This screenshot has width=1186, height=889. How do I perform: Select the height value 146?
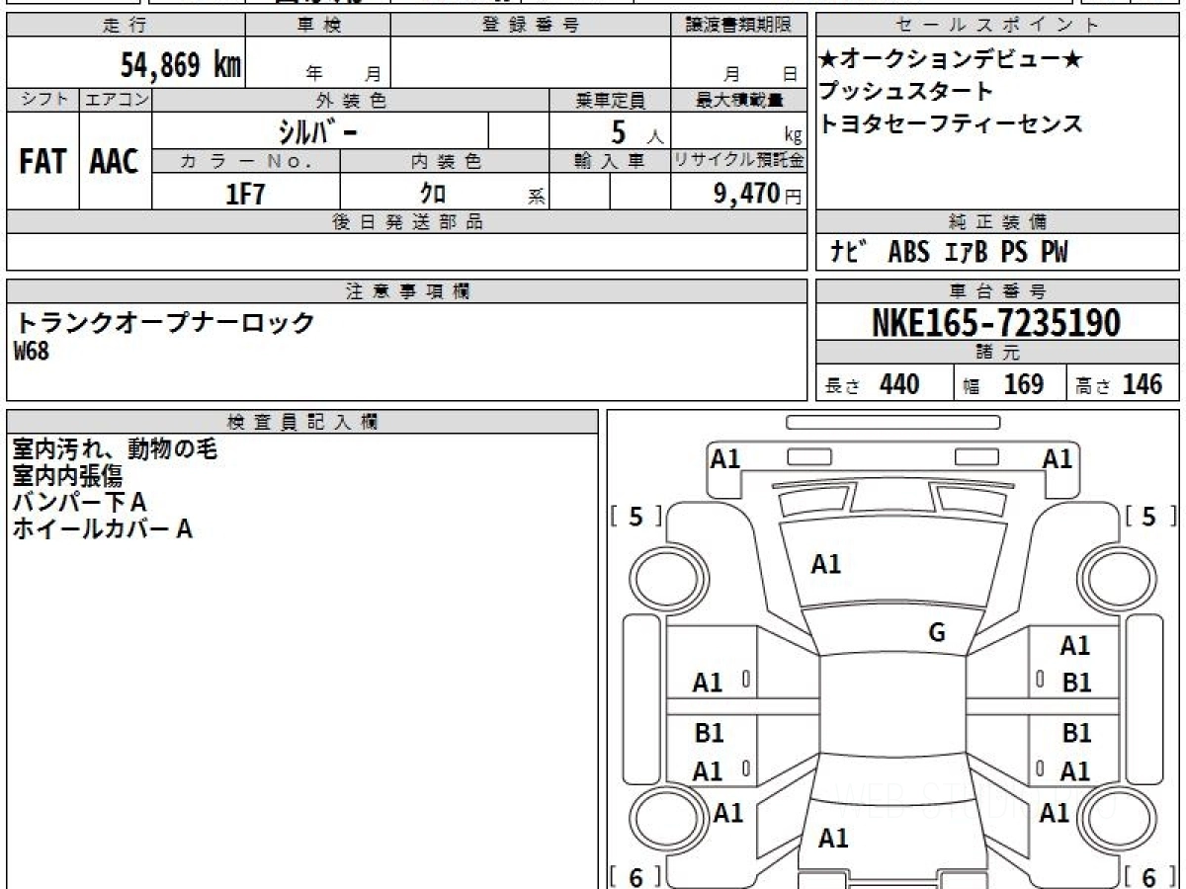pos(1142,384)
